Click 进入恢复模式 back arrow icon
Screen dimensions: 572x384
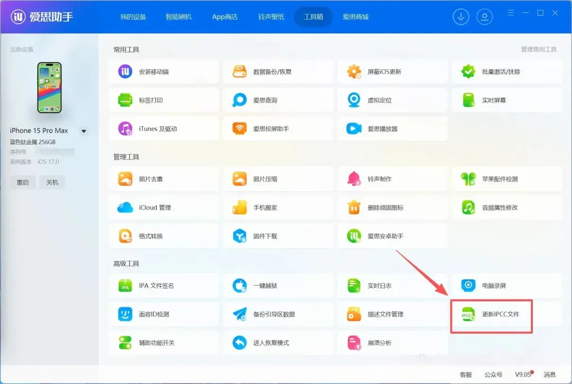pos(240,343)
